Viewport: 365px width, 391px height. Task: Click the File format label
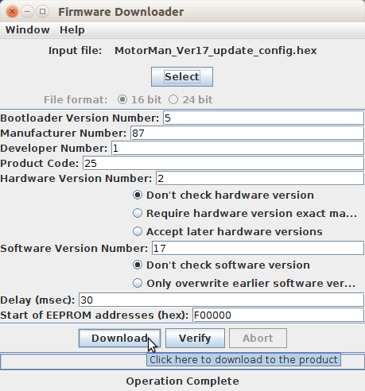point(76,100)
